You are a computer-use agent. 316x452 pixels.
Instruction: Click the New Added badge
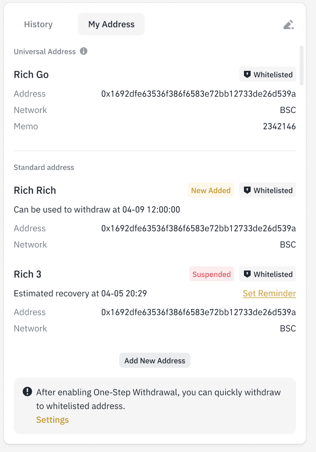(210, 190)
